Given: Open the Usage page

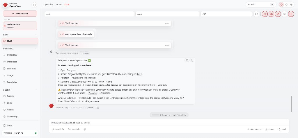Looking at the screenshot, I should [x=20, y=75].
